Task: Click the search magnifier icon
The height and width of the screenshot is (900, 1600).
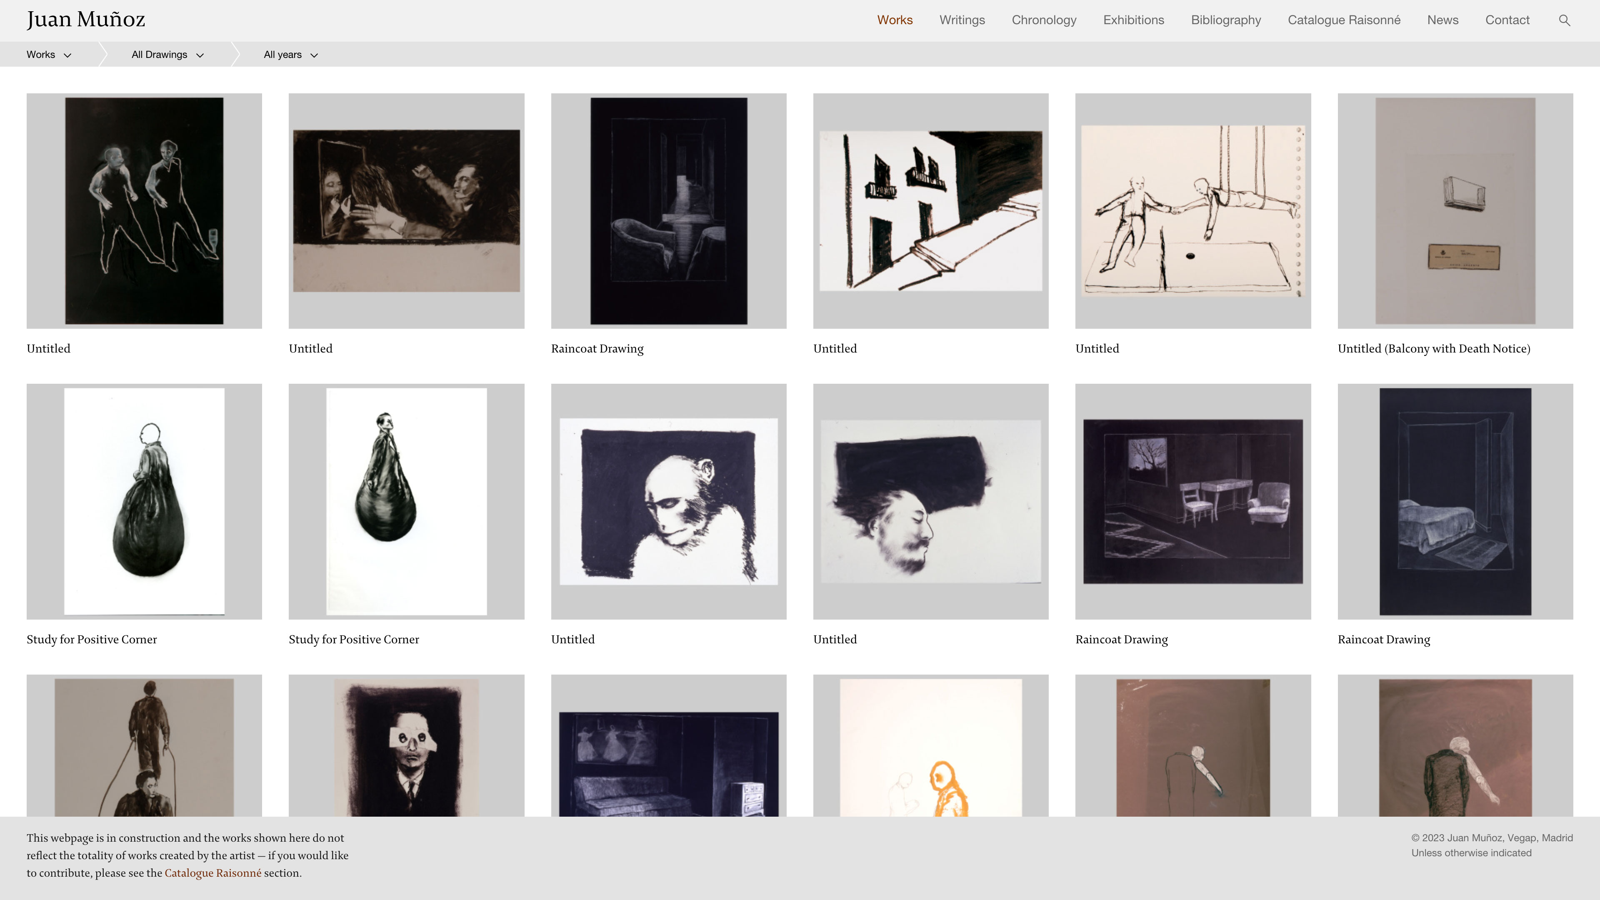Action: coord(1564,20)
